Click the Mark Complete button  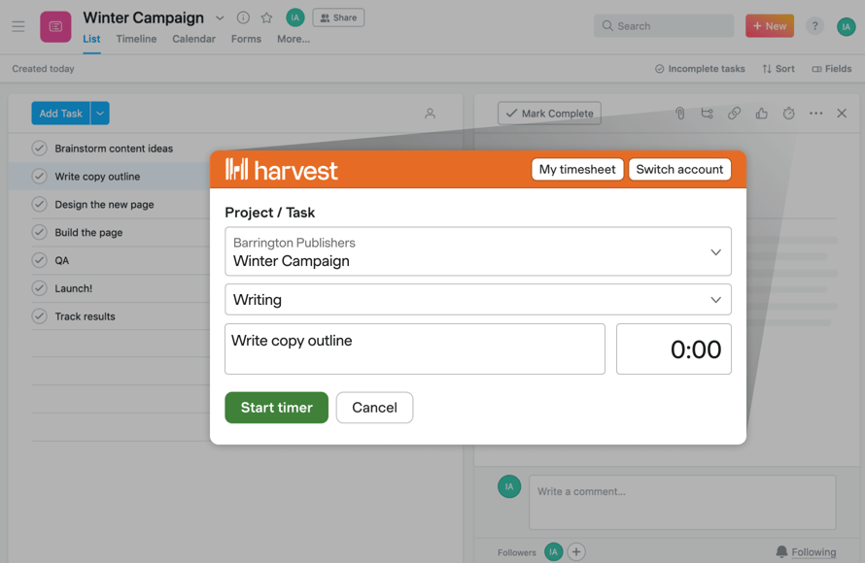(549, 114)
